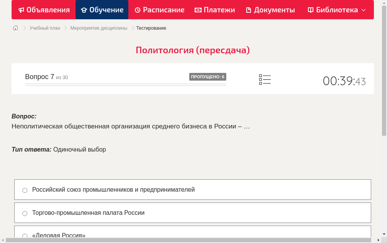Click the home icon in the breadcrumbs
The width and height of the screenshot is (387, 243).
point(15,28)
